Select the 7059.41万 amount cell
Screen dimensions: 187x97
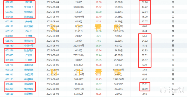[x=79, y=89]
